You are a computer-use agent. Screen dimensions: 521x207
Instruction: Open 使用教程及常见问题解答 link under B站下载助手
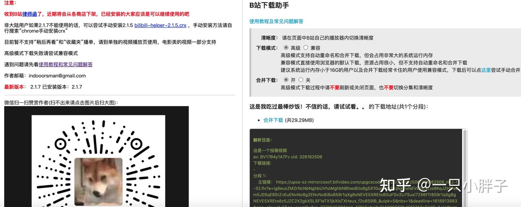tap(276, 21)
